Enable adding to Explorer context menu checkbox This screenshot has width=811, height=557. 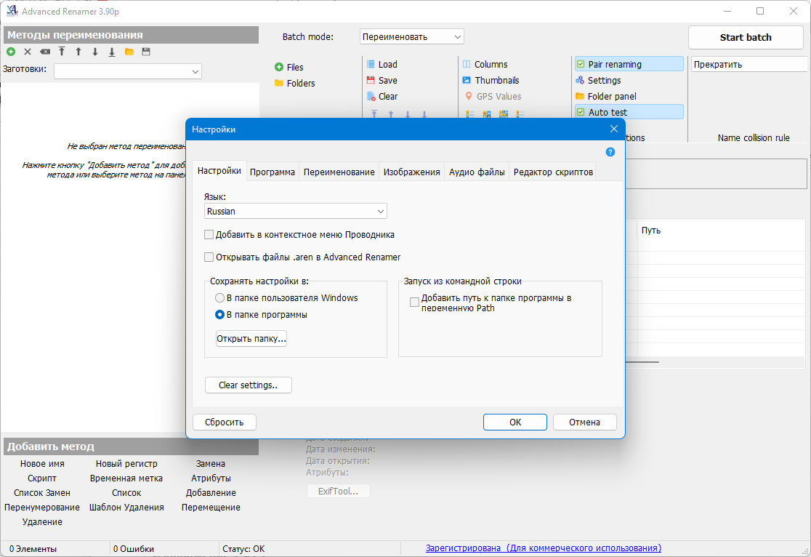coord(209,234)
